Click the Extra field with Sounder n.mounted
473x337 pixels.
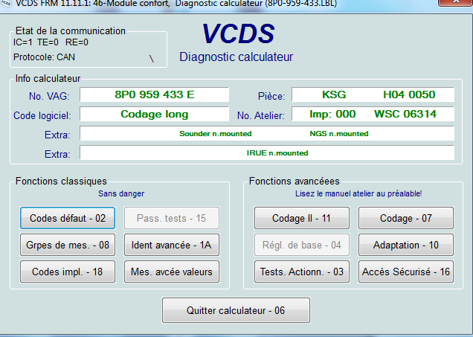coord(267,133)
